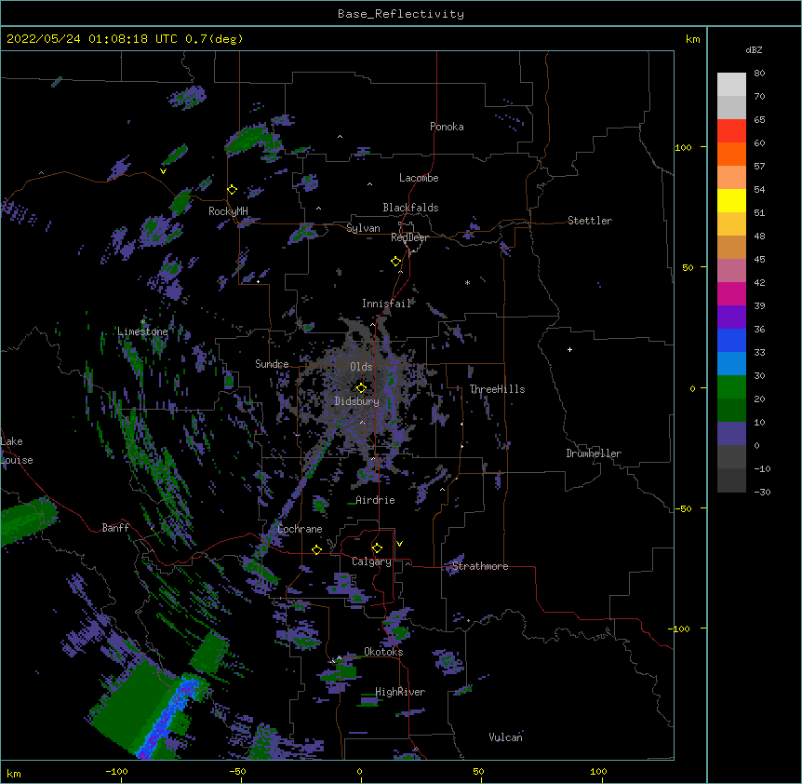Select the pink 45-42 dBZ legend swatch
Viewport: 802px width, 784px height.
731,271
